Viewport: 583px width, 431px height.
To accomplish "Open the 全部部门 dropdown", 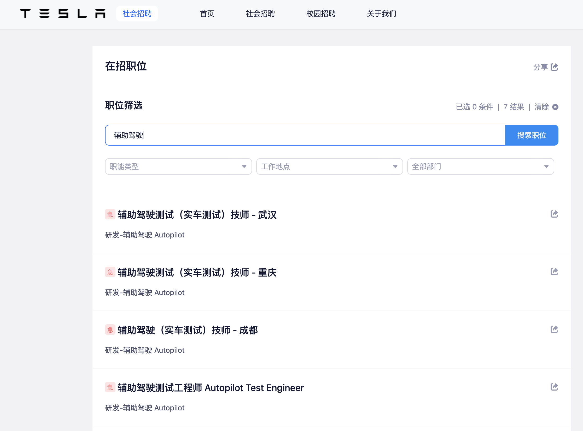I will pyautogui.click(x=481, y=166).
